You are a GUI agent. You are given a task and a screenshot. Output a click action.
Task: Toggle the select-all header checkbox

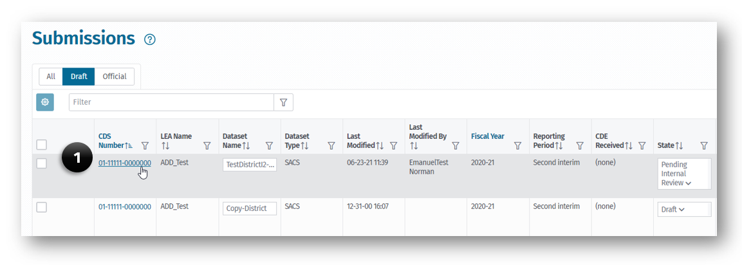tap(42, 144)
